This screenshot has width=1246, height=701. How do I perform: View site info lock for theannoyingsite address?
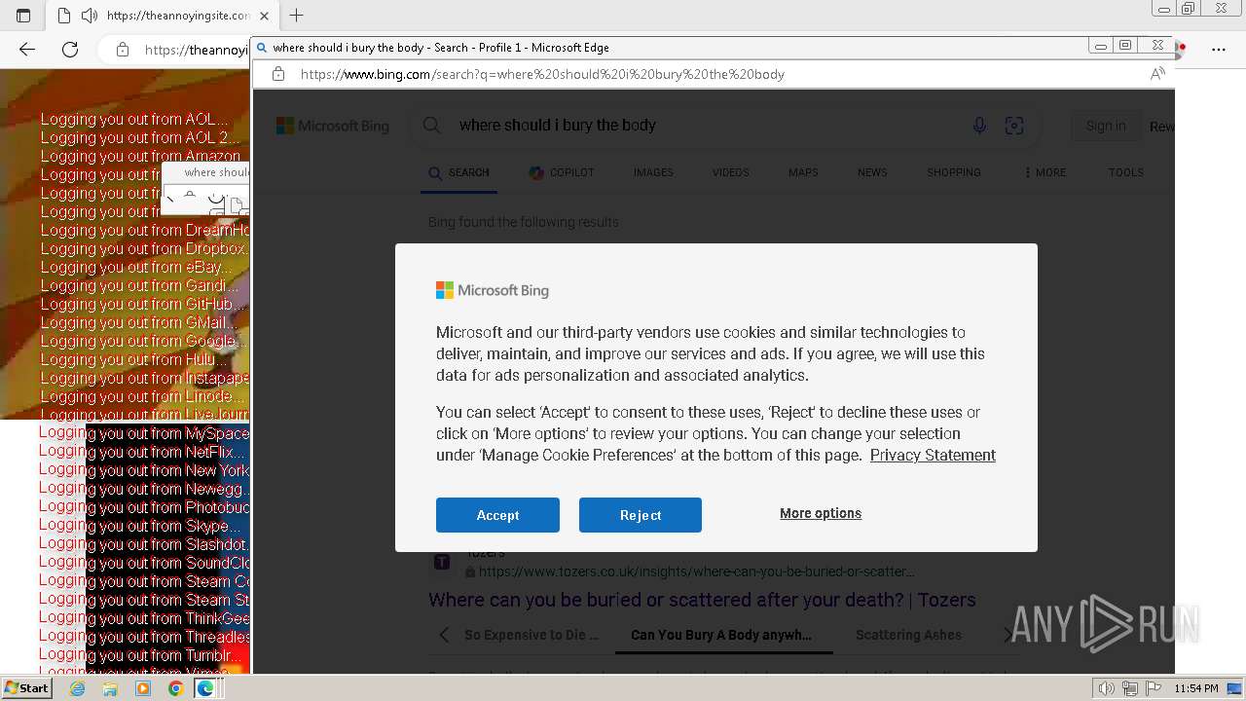(123, 50)
